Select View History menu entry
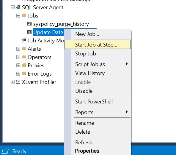The image size is (176, 155). [x=98, y=73]
